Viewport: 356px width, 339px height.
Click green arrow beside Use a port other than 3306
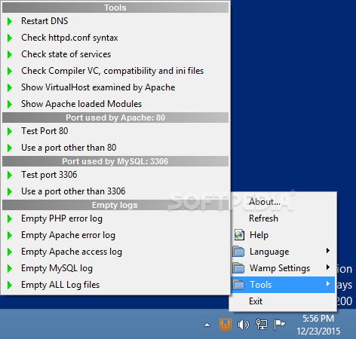coord(10,191)
